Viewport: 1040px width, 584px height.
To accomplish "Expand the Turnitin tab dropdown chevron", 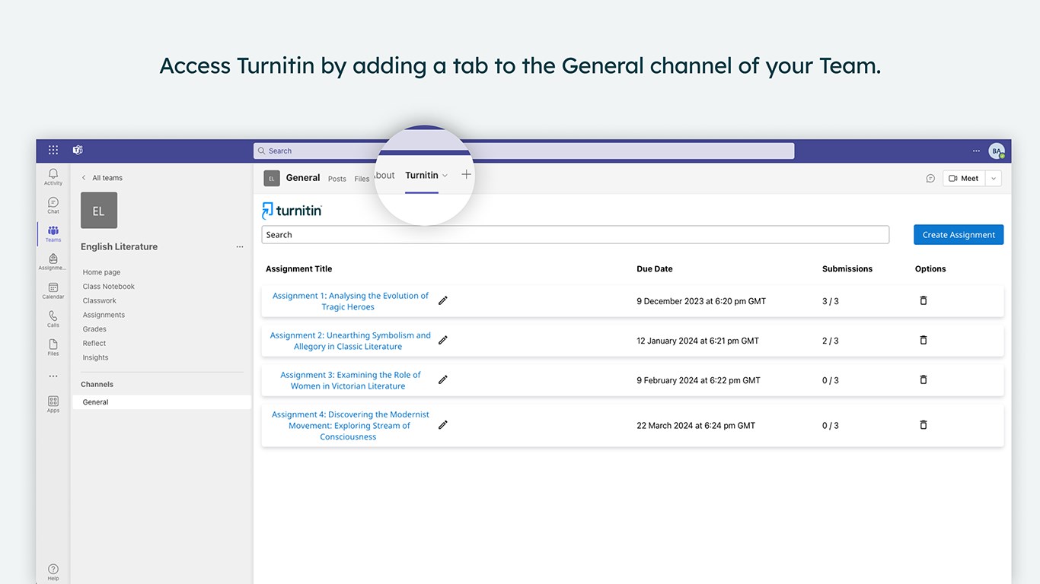I will [x=445, y=176].
